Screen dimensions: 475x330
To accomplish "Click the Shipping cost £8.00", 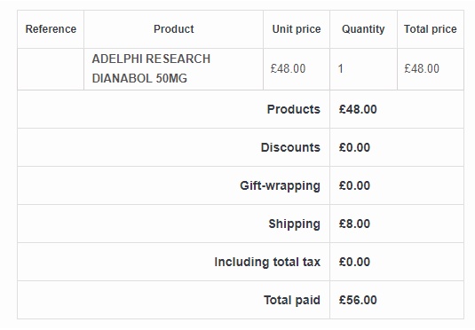I will coord(354,224).
